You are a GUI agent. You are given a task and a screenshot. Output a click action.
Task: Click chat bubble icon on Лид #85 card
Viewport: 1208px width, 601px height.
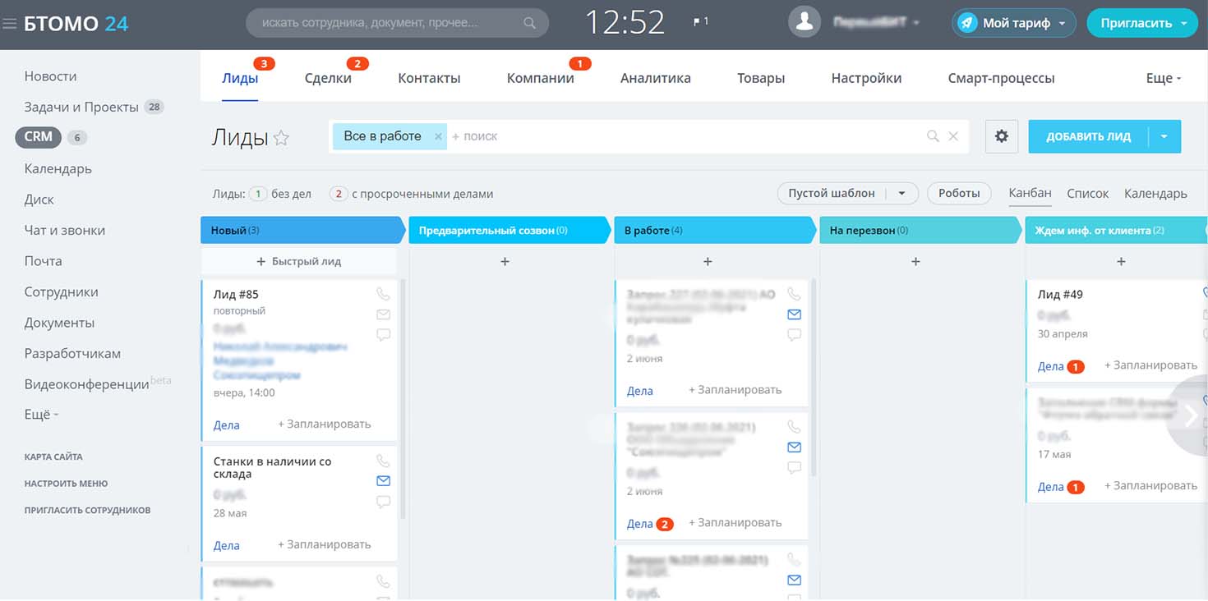pos(383,335)
